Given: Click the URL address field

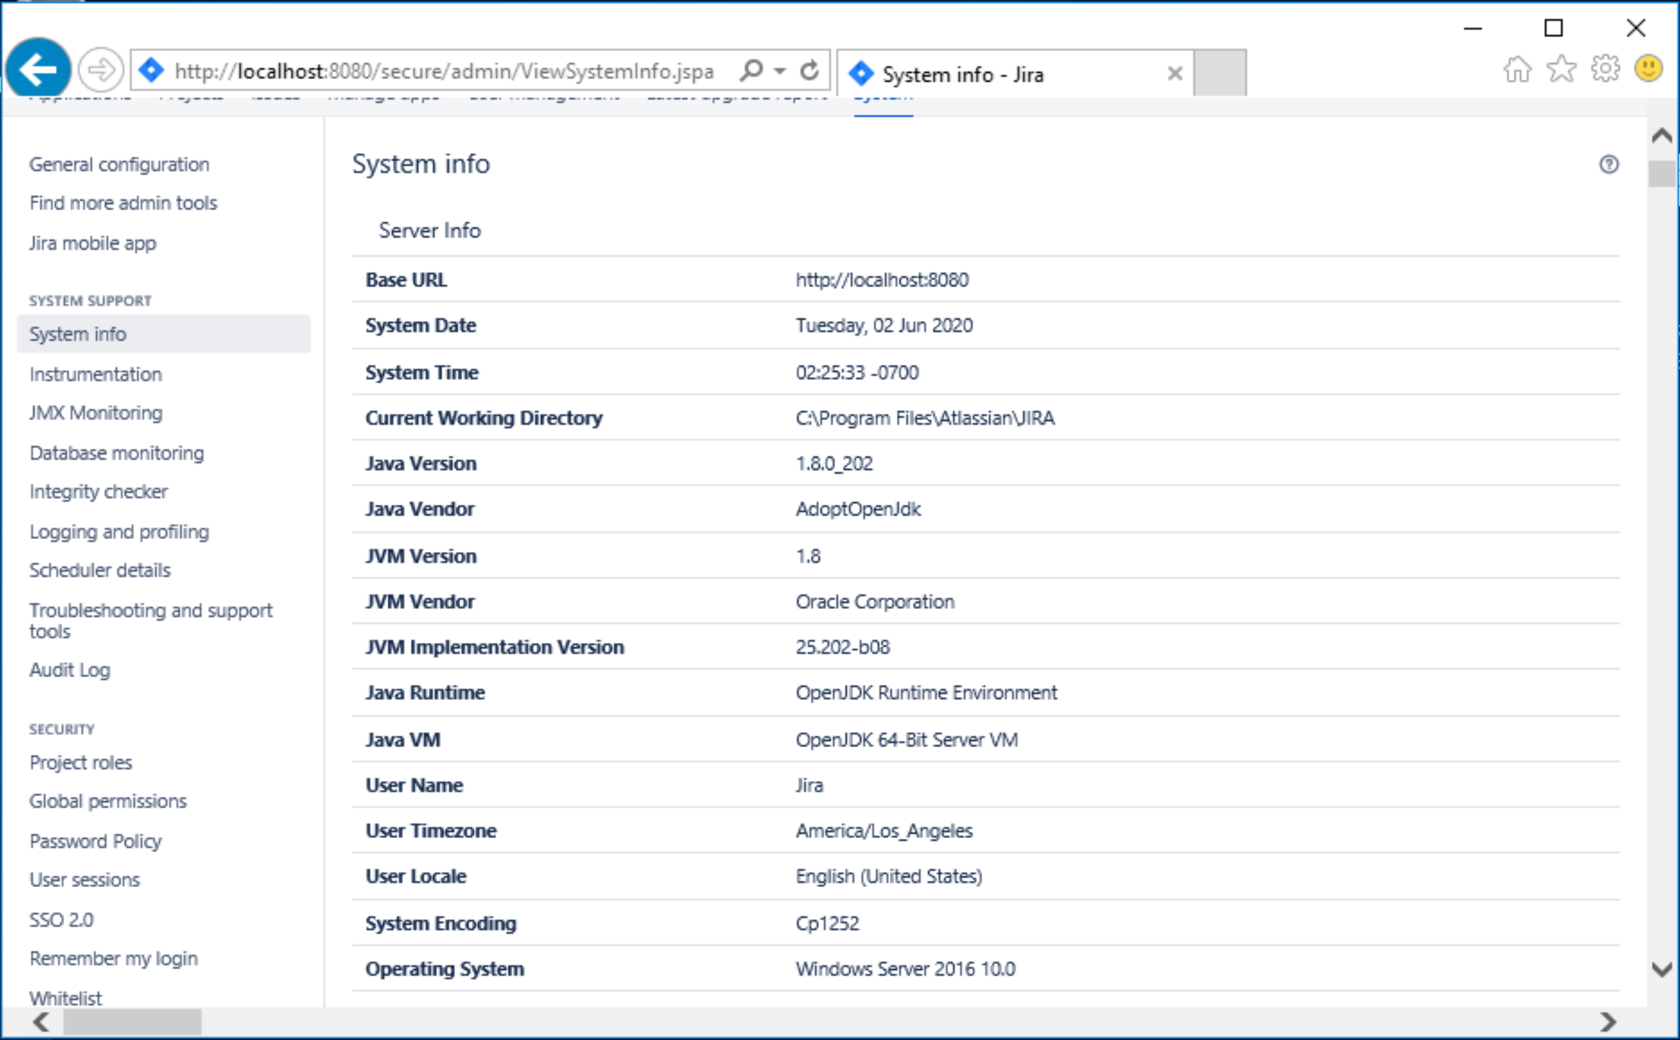Looking at the screenshot, I should 444,71.
